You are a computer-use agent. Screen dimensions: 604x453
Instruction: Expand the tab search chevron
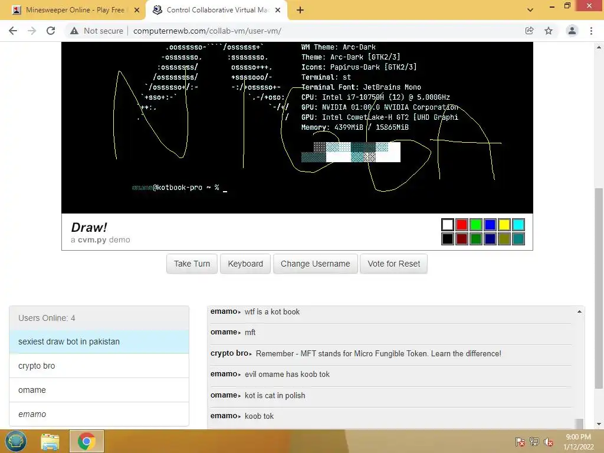point(530,10)
